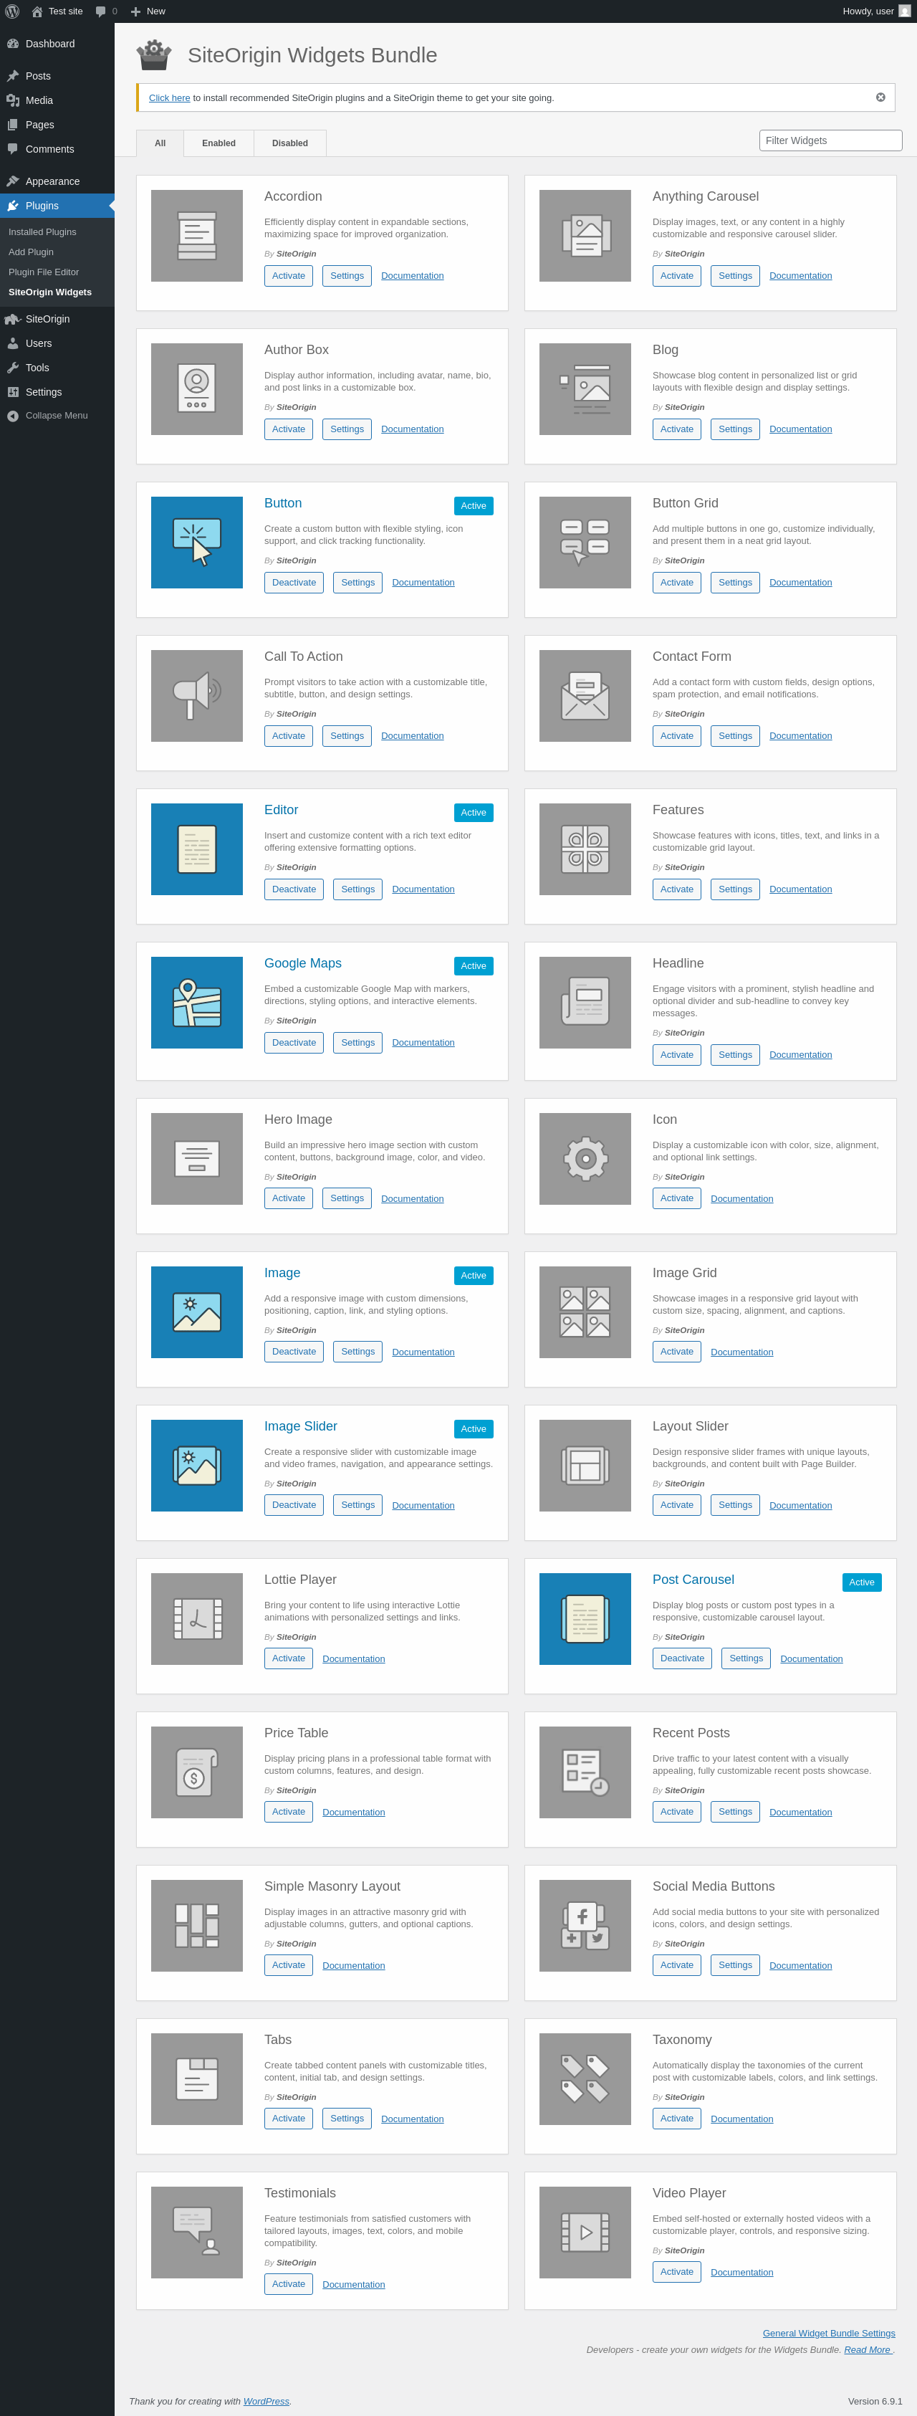Click the Button Grid widget icon
This screenshot has height=2416, width=917.
coord(585,542)
